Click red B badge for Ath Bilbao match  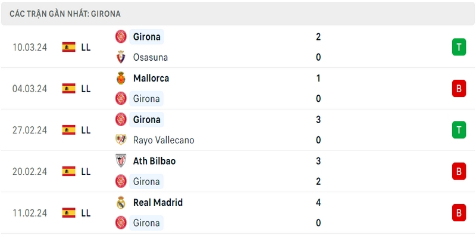click(x=459, y=171)
